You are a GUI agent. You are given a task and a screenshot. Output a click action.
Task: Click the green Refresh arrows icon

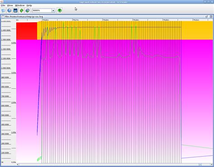[x=22, y=10]
